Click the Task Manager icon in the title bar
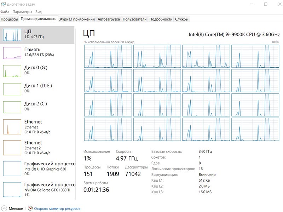 pos(3,4)
